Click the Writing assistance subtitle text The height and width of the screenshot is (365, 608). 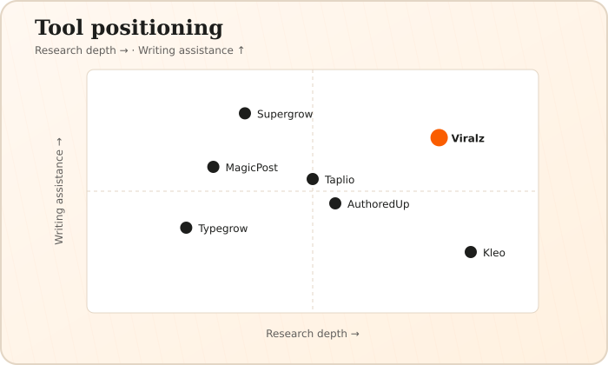pos(192,50)
